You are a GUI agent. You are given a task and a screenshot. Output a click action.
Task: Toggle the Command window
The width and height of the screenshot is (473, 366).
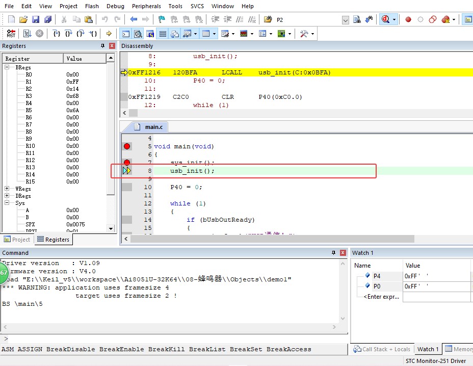126,34
